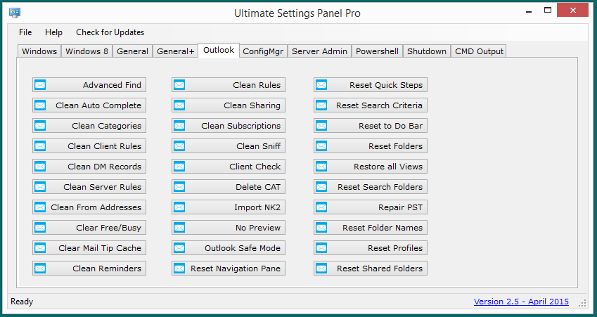
Task: Open the File menu
Action: coord(25,32)
